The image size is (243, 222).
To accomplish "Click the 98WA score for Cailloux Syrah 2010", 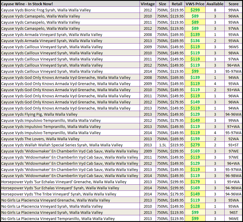I will point(233,53).
